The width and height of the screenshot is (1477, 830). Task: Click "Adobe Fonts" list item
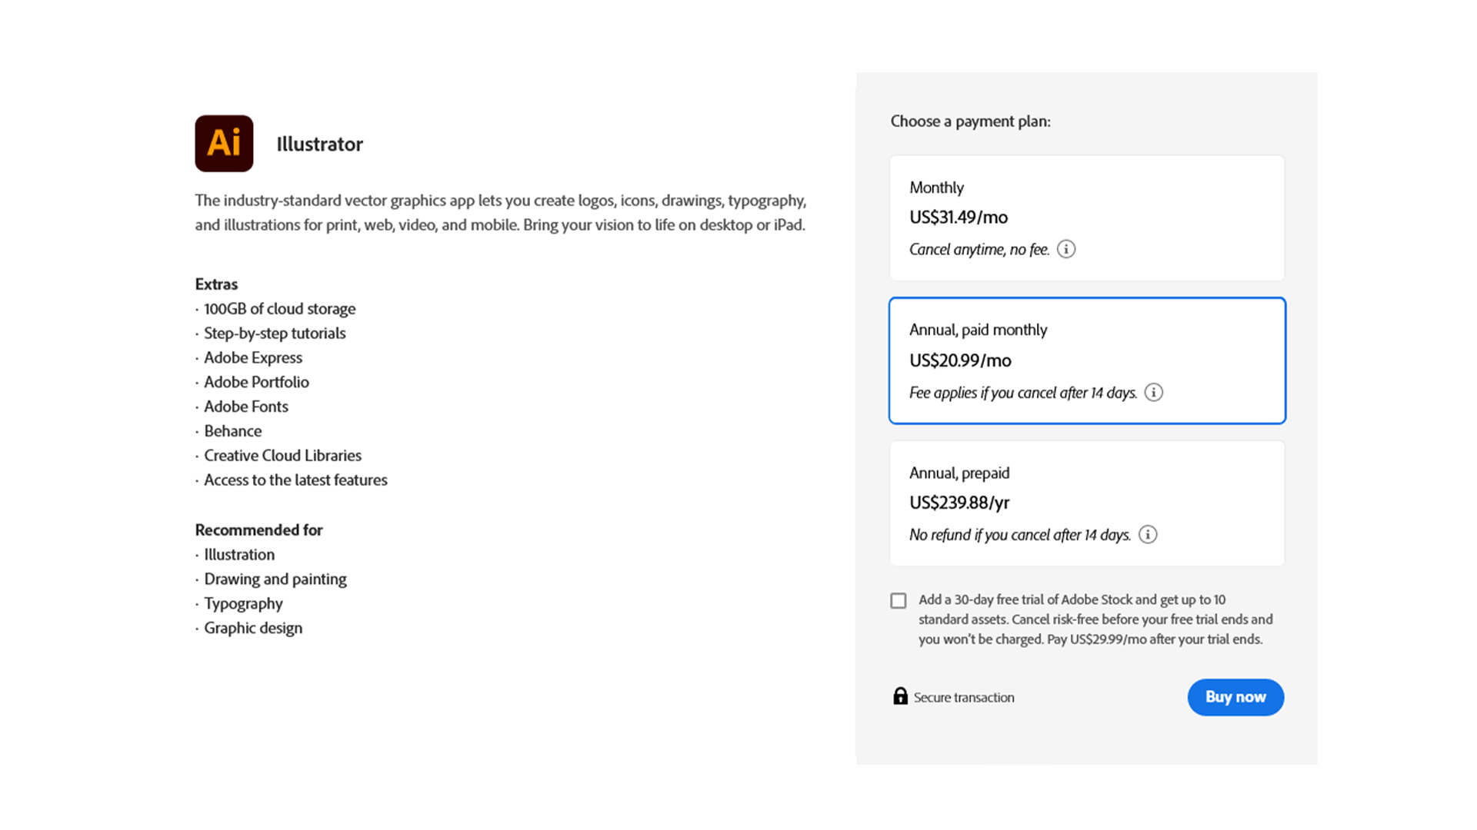coord(246,407)
